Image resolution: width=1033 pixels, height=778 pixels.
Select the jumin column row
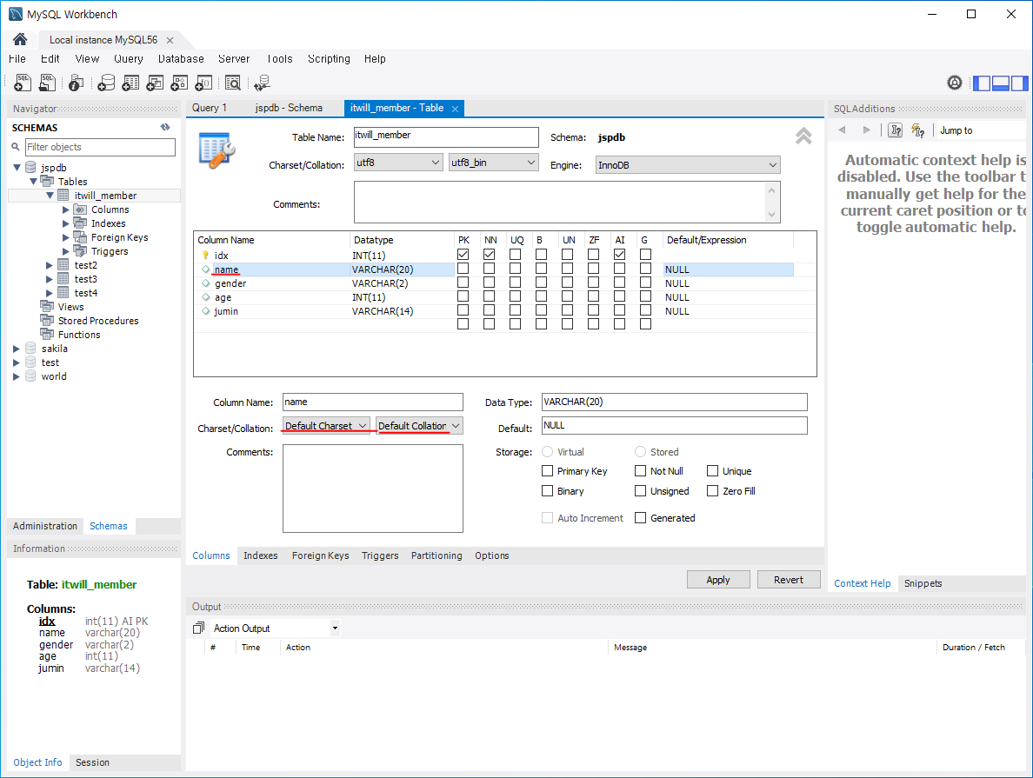(x=493, y=311)
